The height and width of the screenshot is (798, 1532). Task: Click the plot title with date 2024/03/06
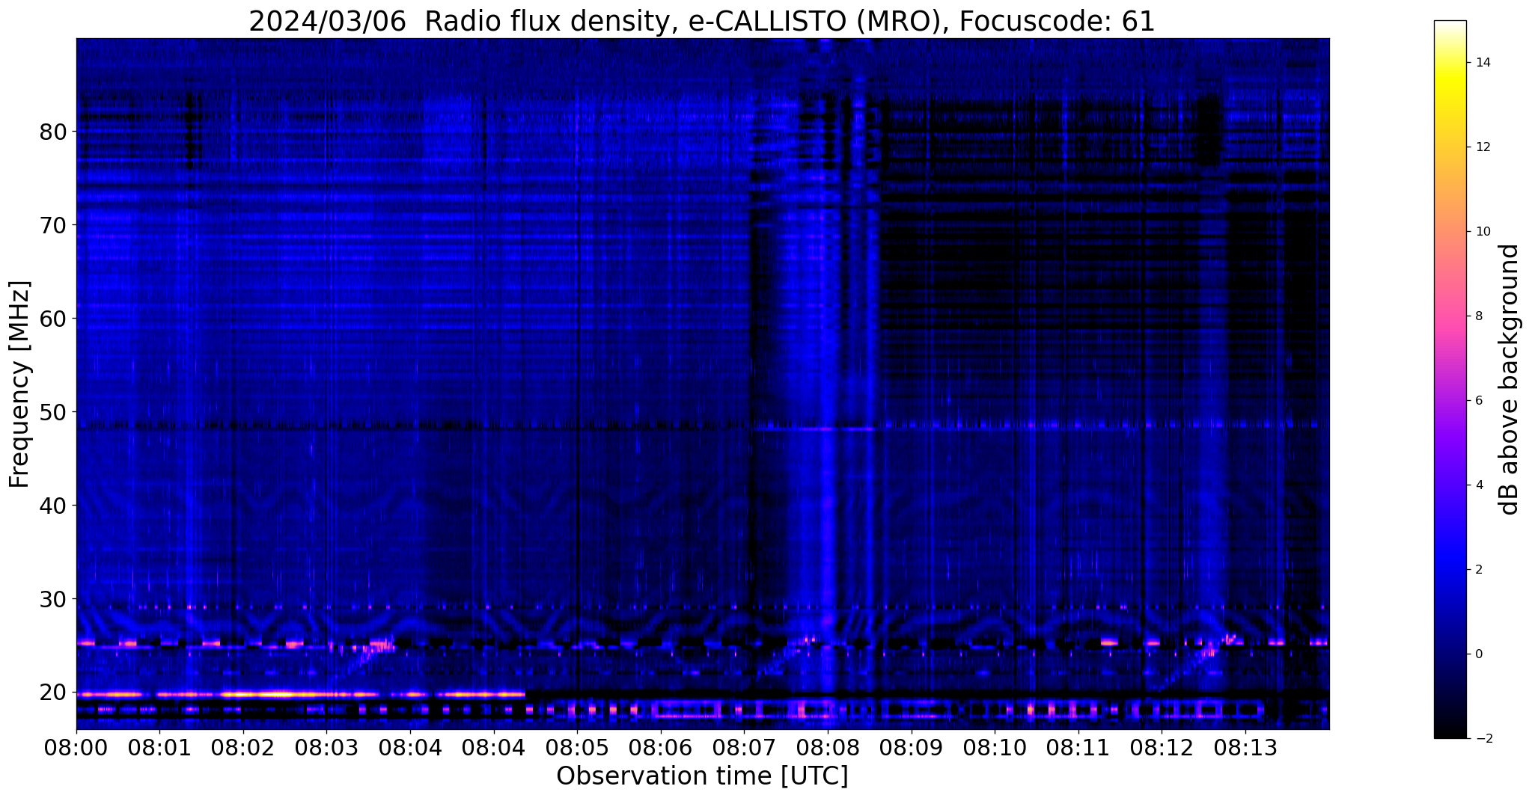click(702, 22)
